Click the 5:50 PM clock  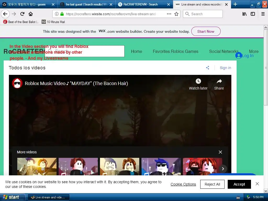pyautogui.click(x=258, y=197)
